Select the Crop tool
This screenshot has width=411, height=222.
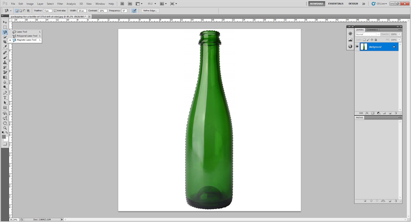coord(5,42)
